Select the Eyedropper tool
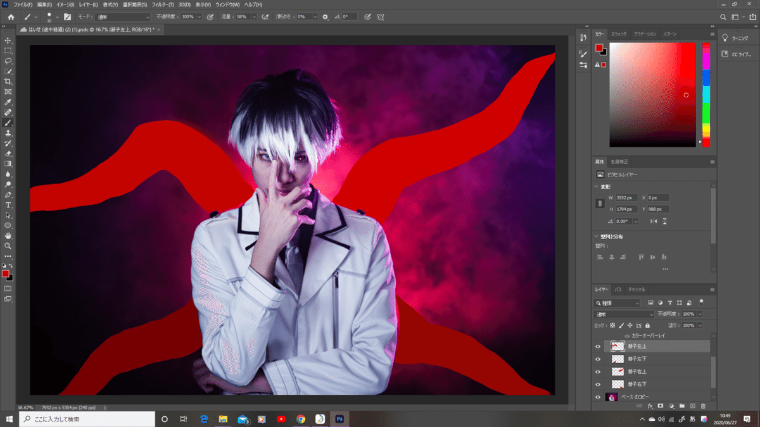 tap(8, 102)
